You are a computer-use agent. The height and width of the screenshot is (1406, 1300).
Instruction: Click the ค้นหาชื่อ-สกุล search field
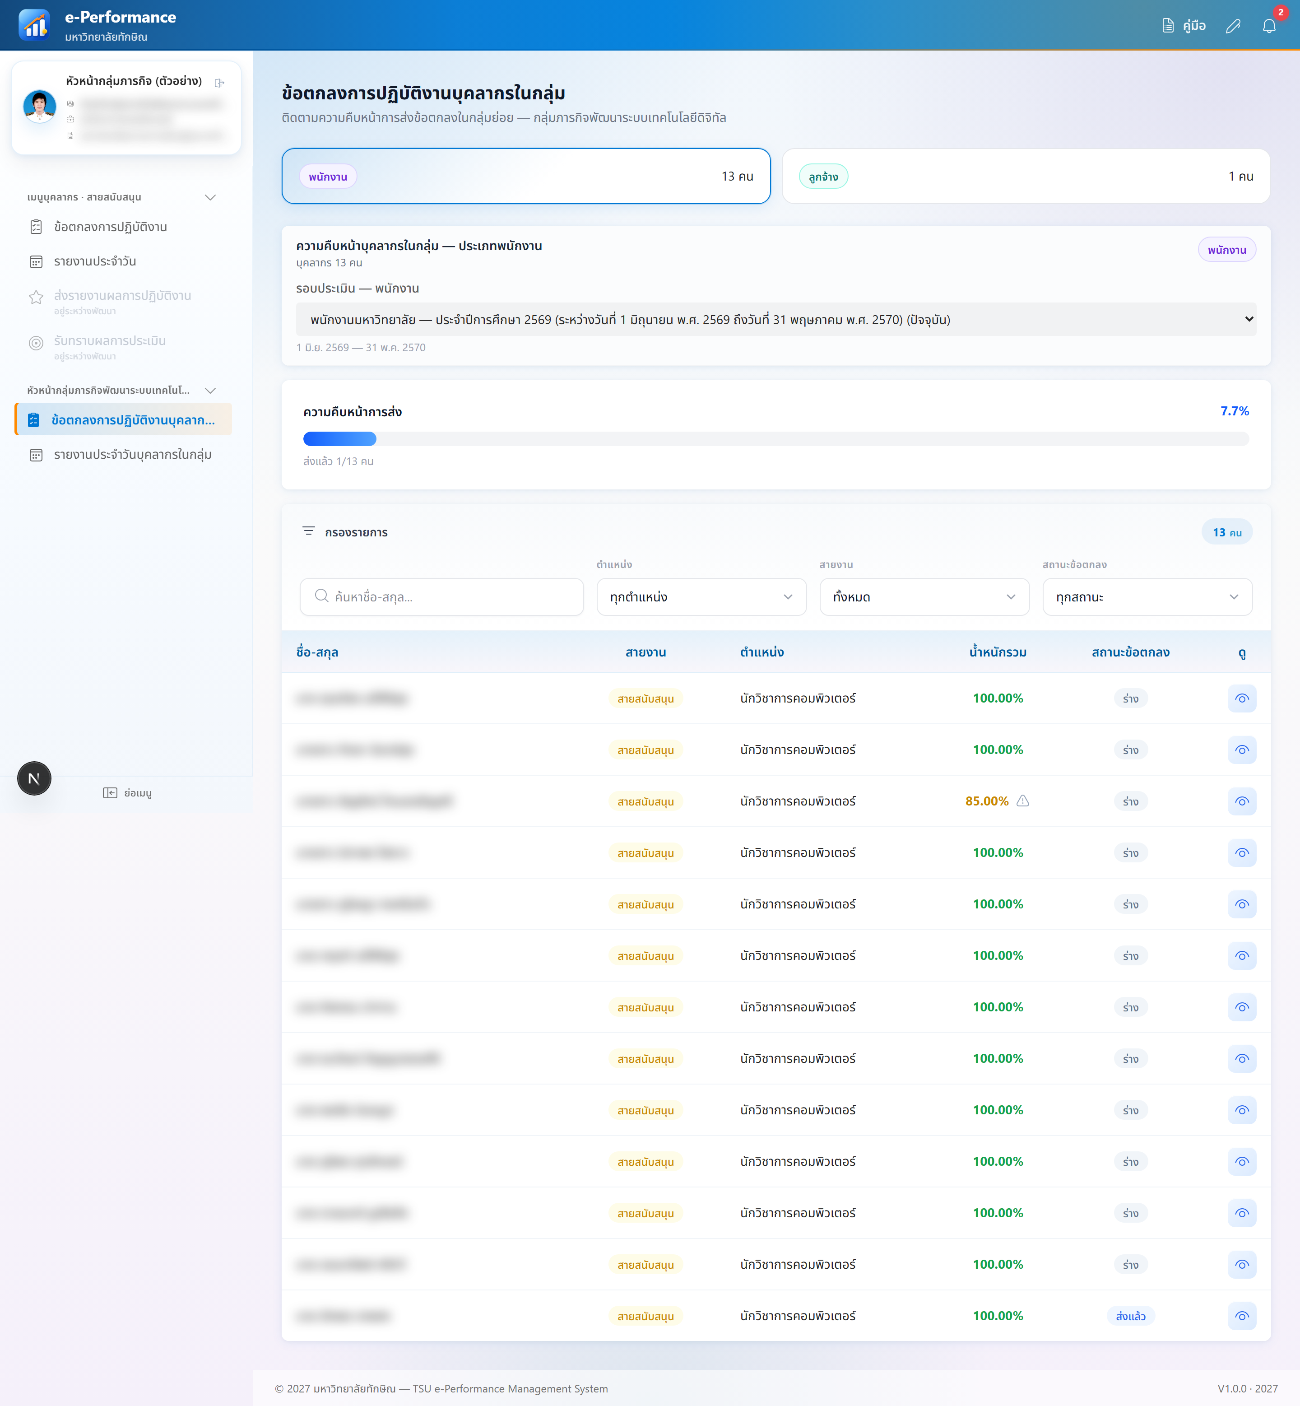click(442, 597)
